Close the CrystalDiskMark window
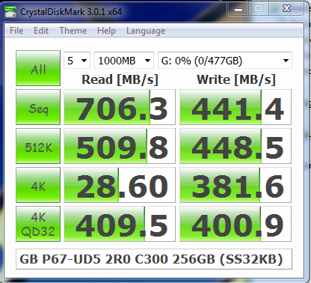This screenshot has height=283, width=311. tap(287, 9)
